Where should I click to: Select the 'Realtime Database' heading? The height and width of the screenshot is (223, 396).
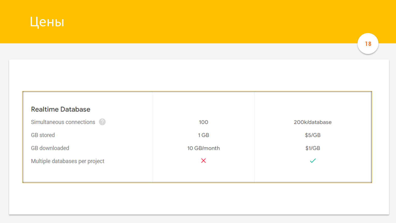click(61, 109)
